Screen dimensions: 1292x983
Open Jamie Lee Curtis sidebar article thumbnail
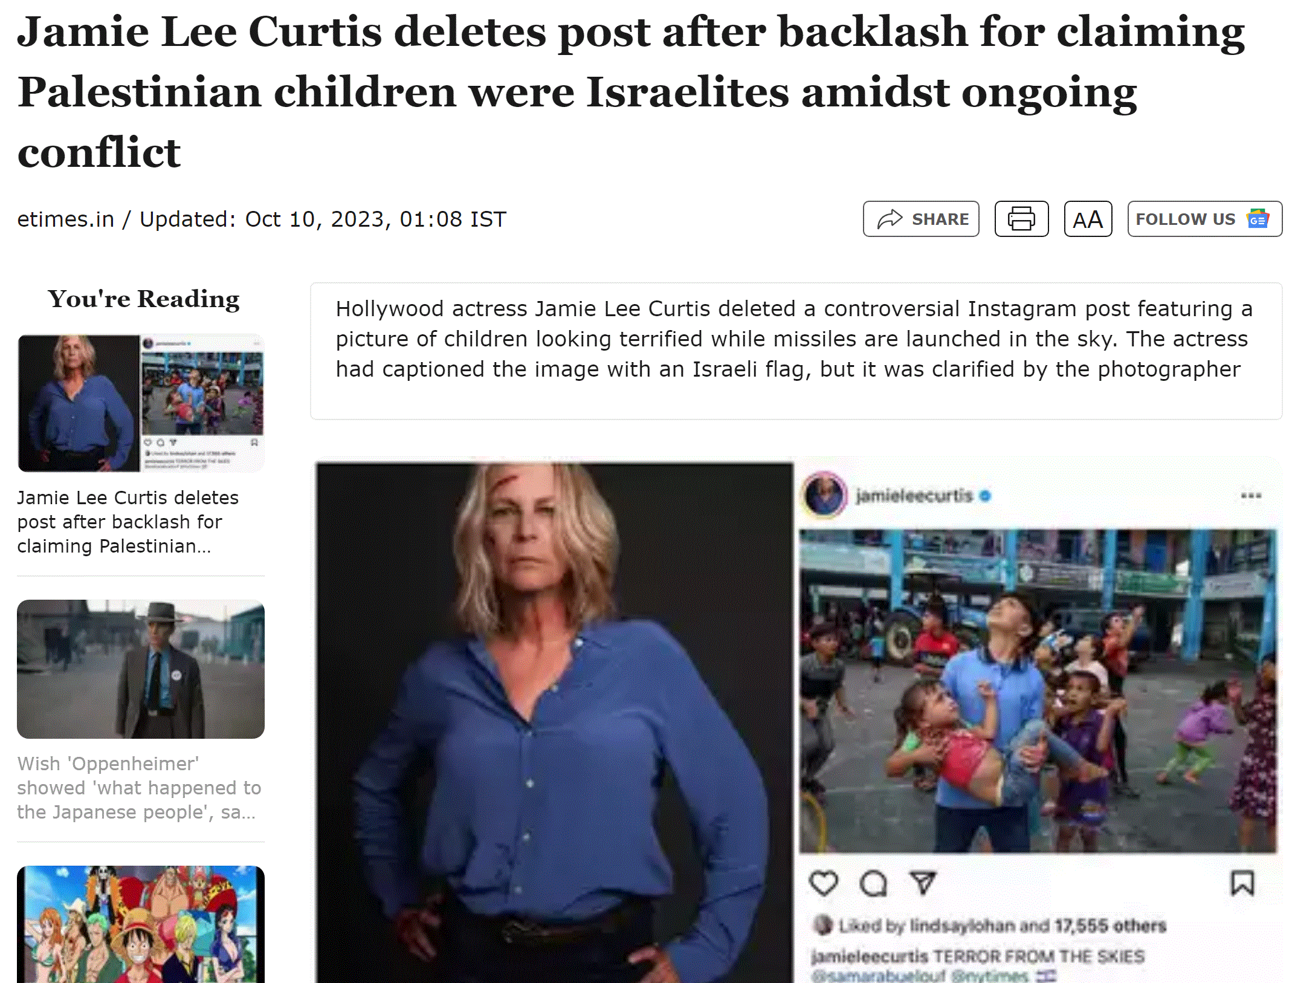pos(141,403)
